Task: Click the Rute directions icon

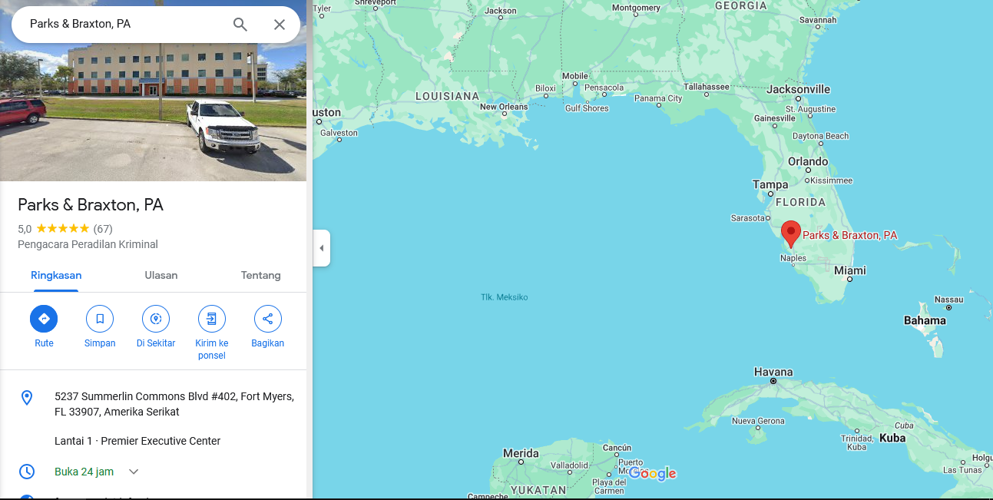Action: [44, 319]
